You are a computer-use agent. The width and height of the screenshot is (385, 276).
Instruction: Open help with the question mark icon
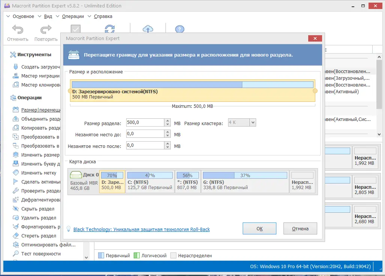pyautogui.click(x=180, y=29)
